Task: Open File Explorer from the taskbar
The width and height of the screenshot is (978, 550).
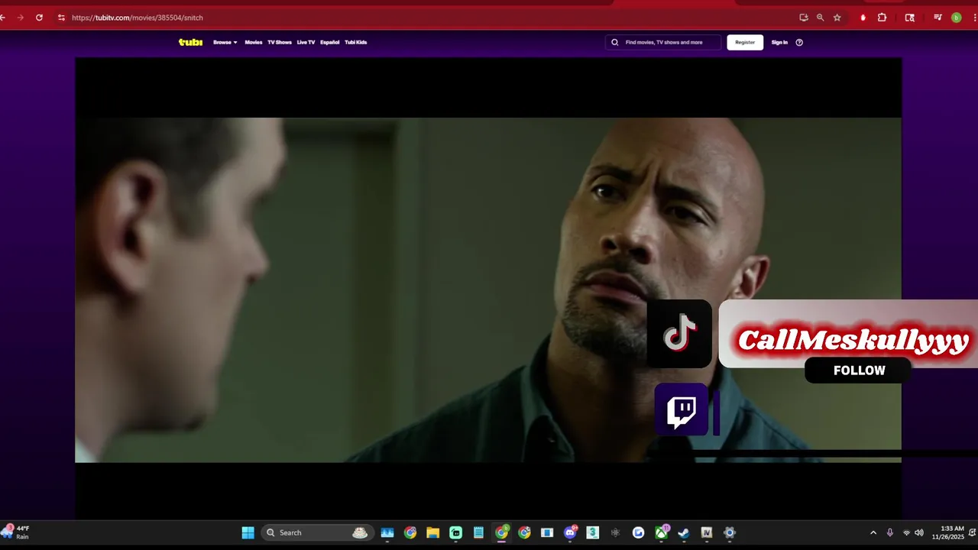Action: click(432, 532)
